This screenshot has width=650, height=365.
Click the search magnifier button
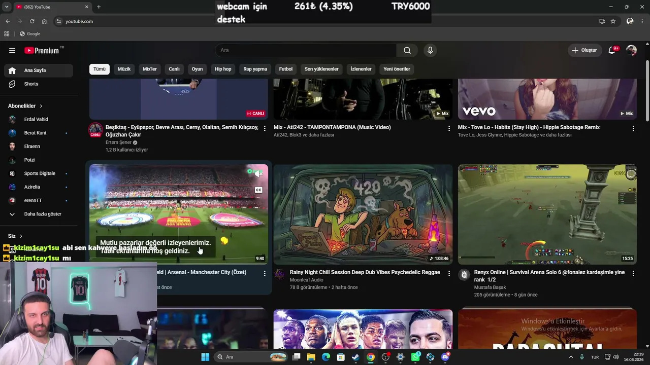tap(407, 50)
